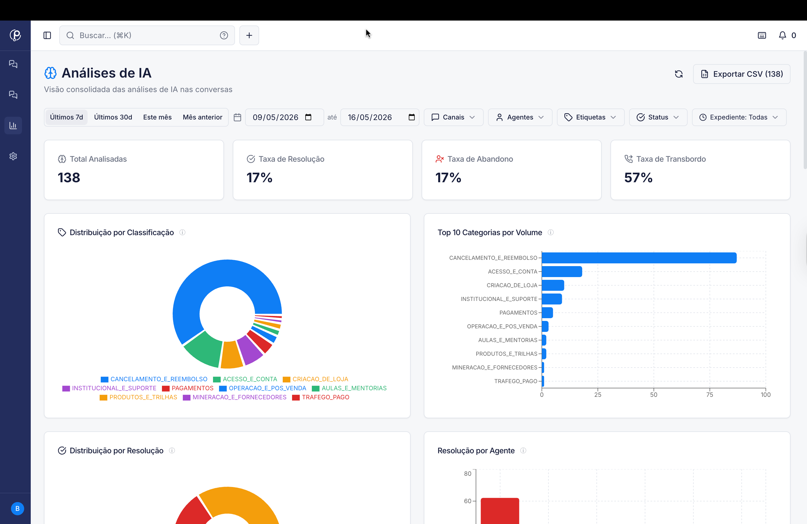The image size is (807, 524).
Task: Click the page vertical scrollbar
Action: (805, 110)
